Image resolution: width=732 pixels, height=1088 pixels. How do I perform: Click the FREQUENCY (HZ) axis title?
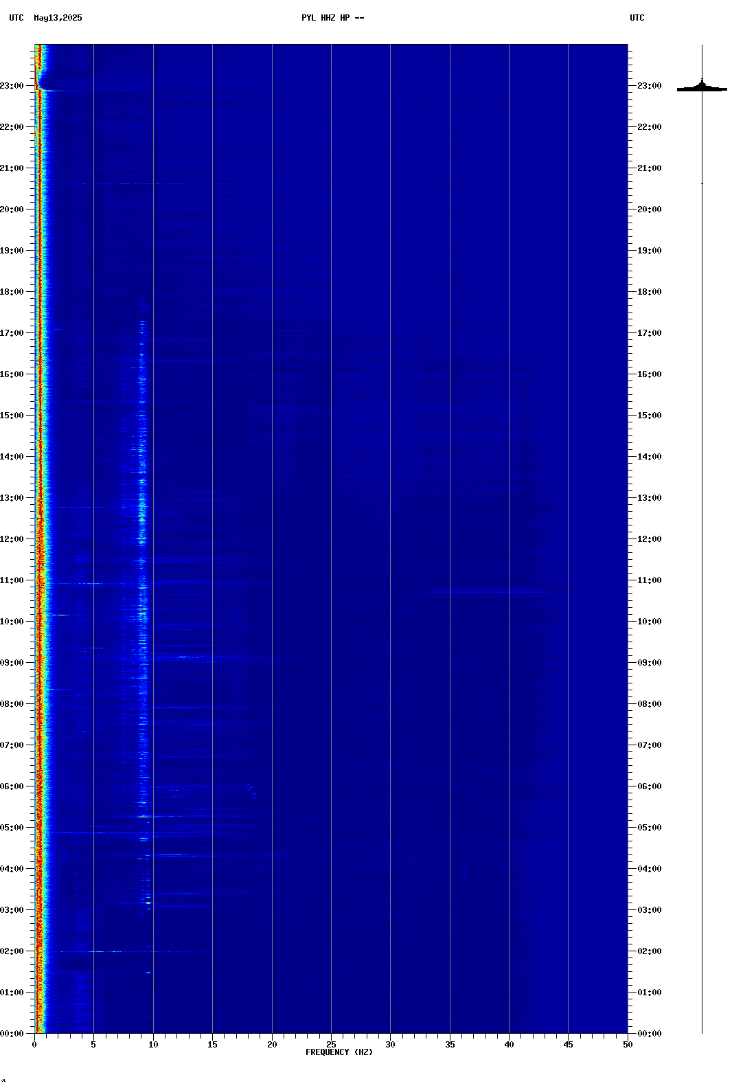[x=339, y=1052]
